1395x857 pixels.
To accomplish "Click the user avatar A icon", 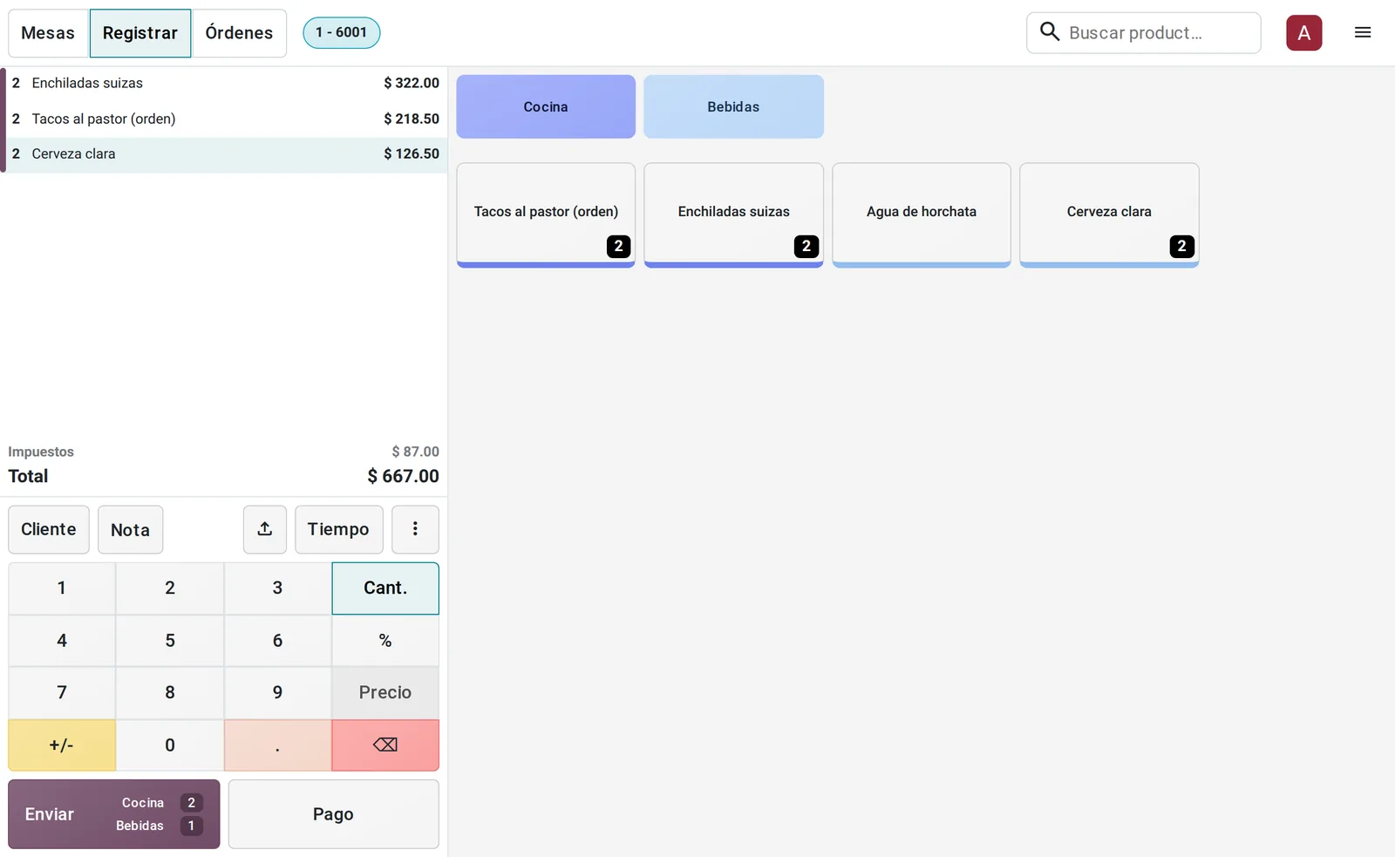I will (1303, 33).
